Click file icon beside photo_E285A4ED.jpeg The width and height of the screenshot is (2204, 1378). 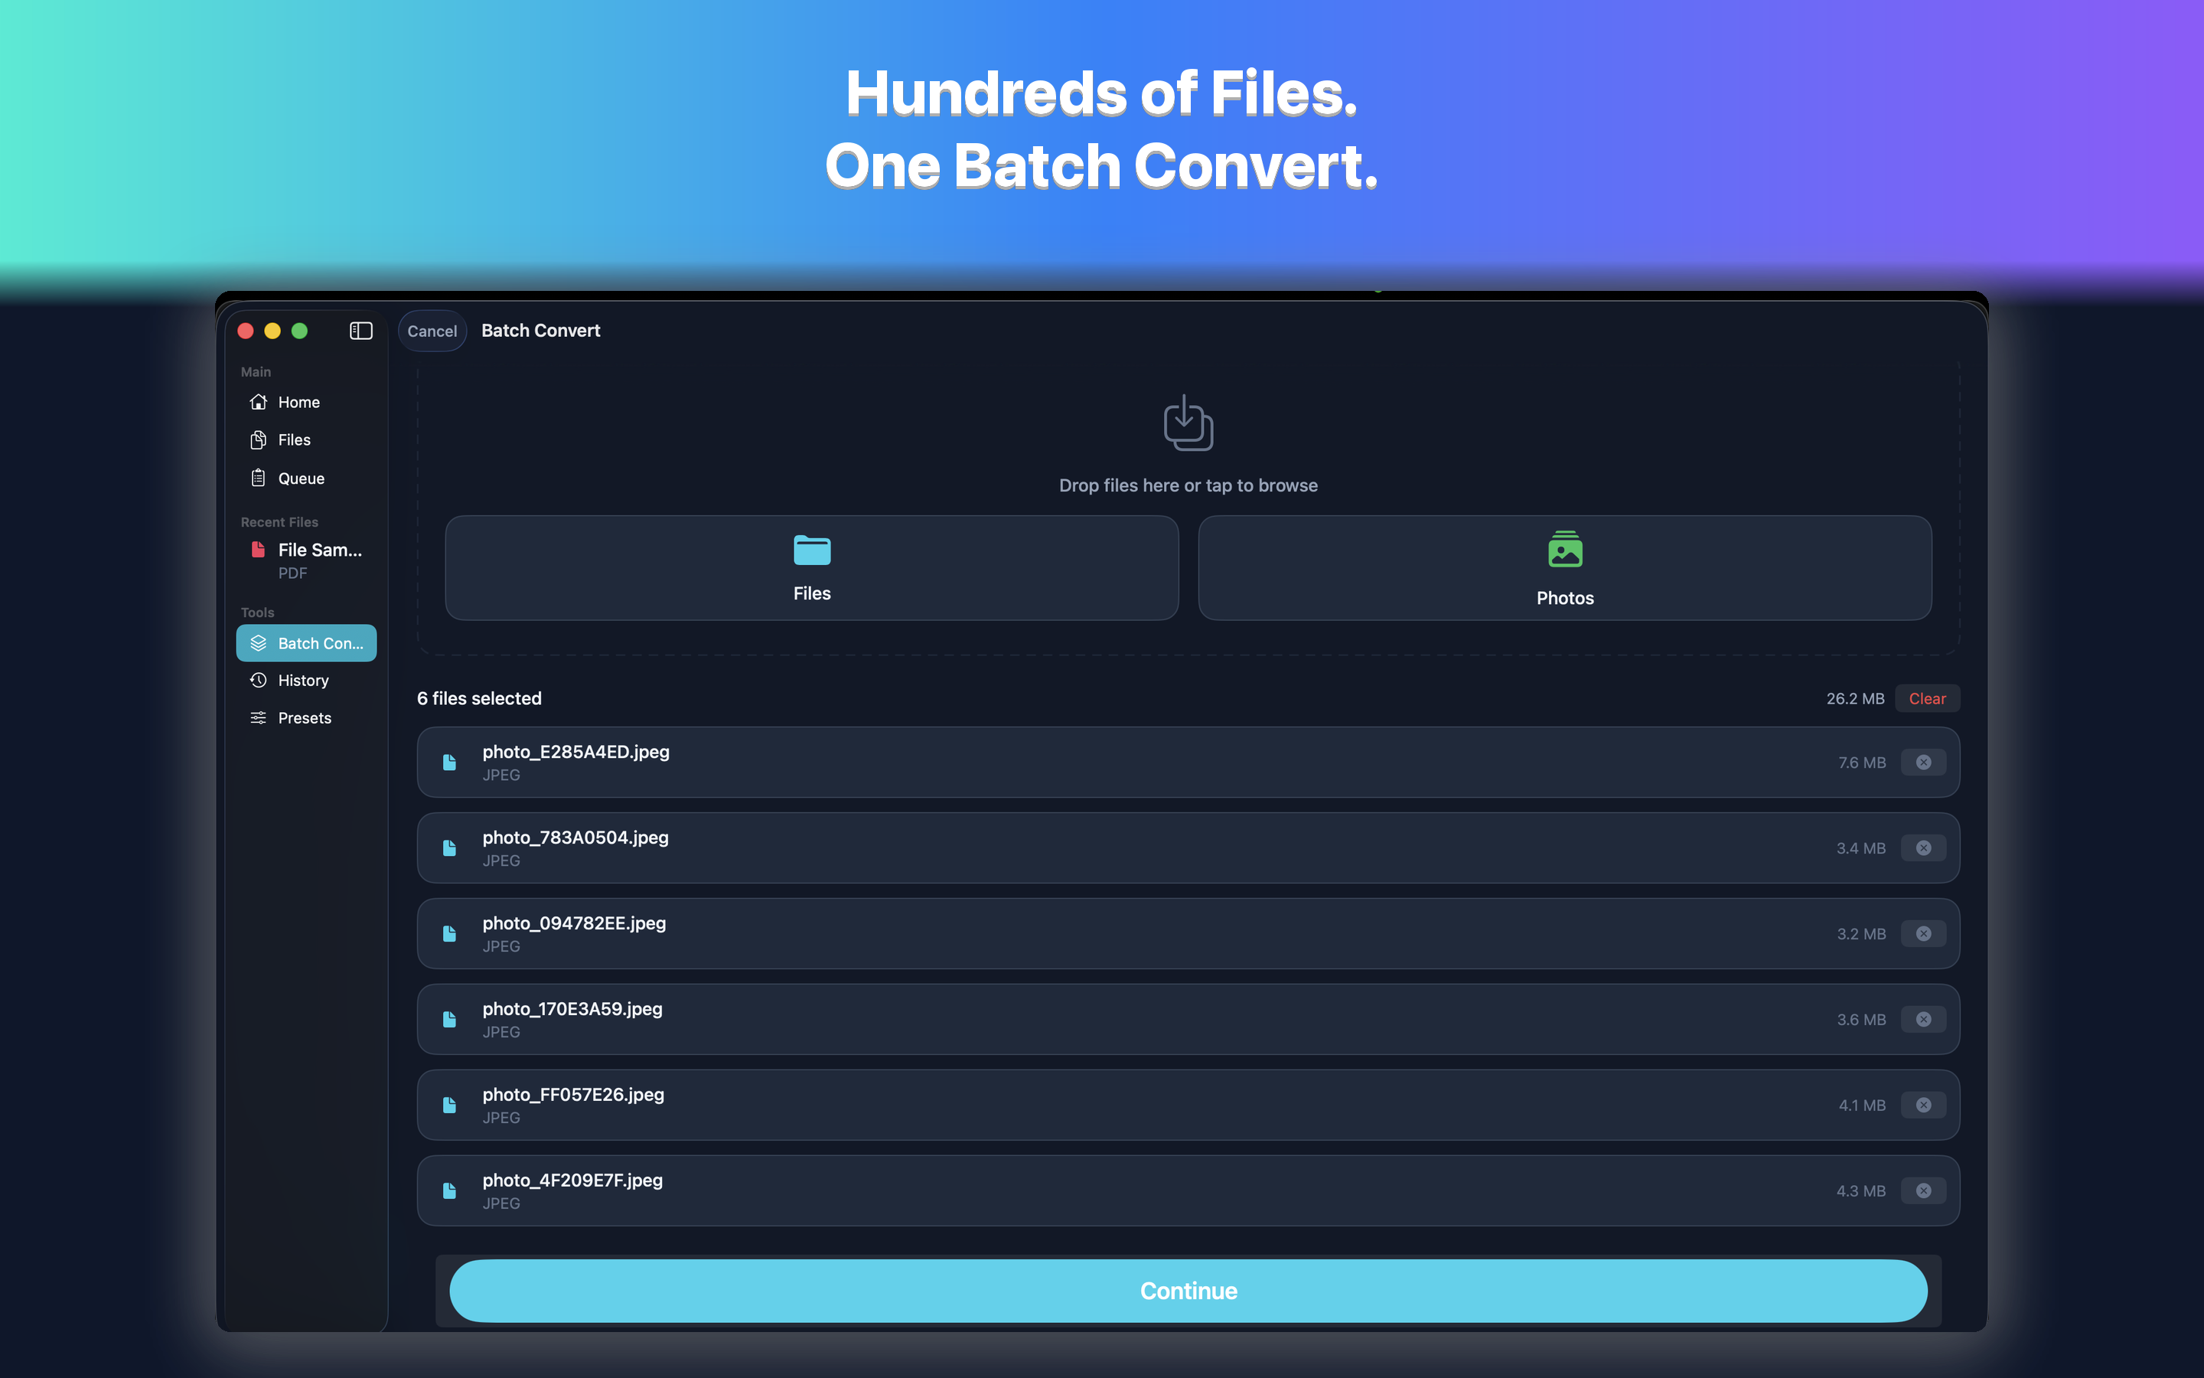click(x=449, y=762)
